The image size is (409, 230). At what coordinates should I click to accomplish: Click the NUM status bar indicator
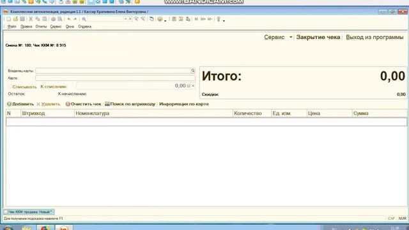pos(402,218)
